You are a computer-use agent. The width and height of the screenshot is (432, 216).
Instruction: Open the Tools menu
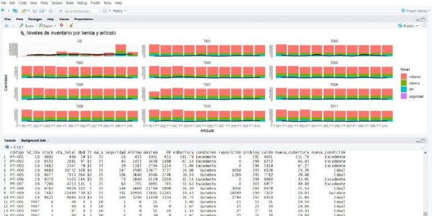(108, 3)
